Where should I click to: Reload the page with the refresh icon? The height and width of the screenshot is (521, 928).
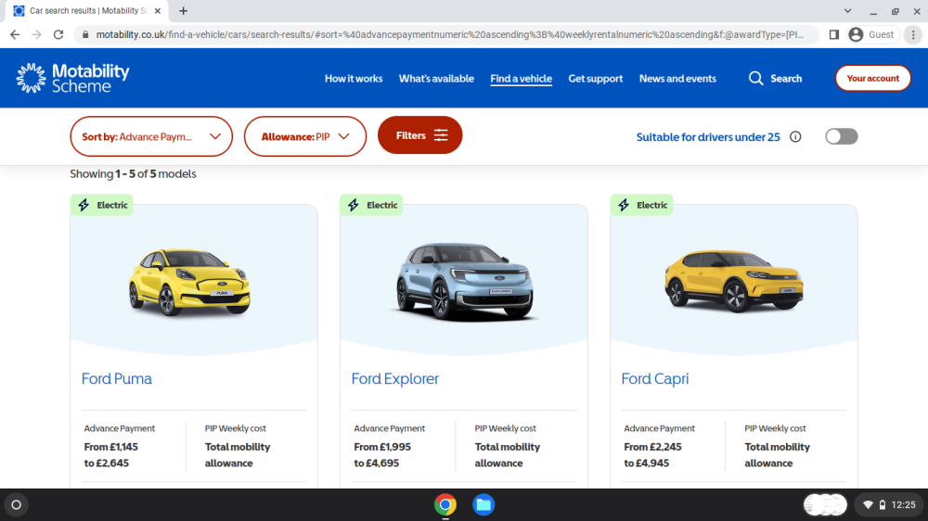click(x=58, y=35)
